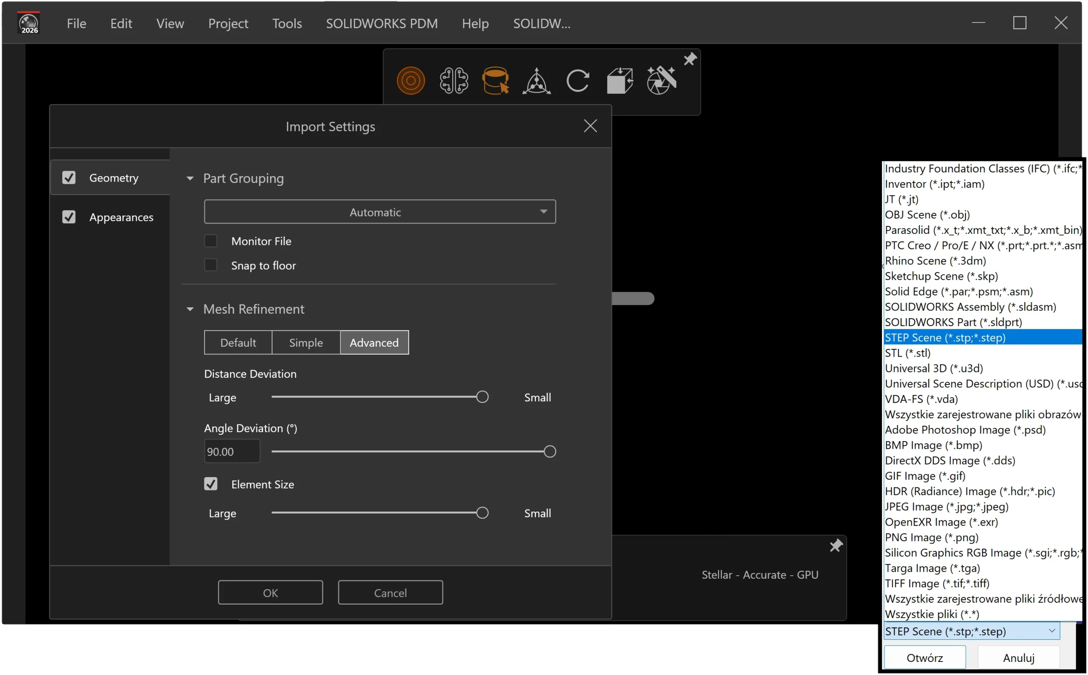The width and height of the screenshot is (1088, 675).
Task: Enable the Monitor File checkbox
Action: tap(210, 241)
